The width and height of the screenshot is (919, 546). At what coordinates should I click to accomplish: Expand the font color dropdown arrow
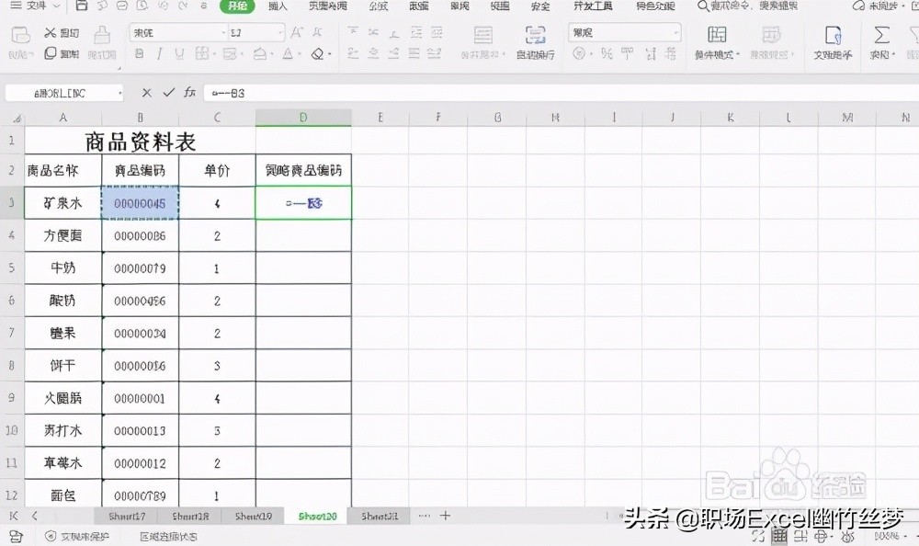[300, 54]
